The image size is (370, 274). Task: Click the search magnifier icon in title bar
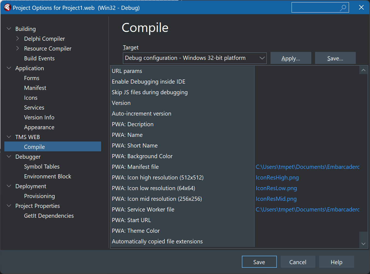pos(343,8)
